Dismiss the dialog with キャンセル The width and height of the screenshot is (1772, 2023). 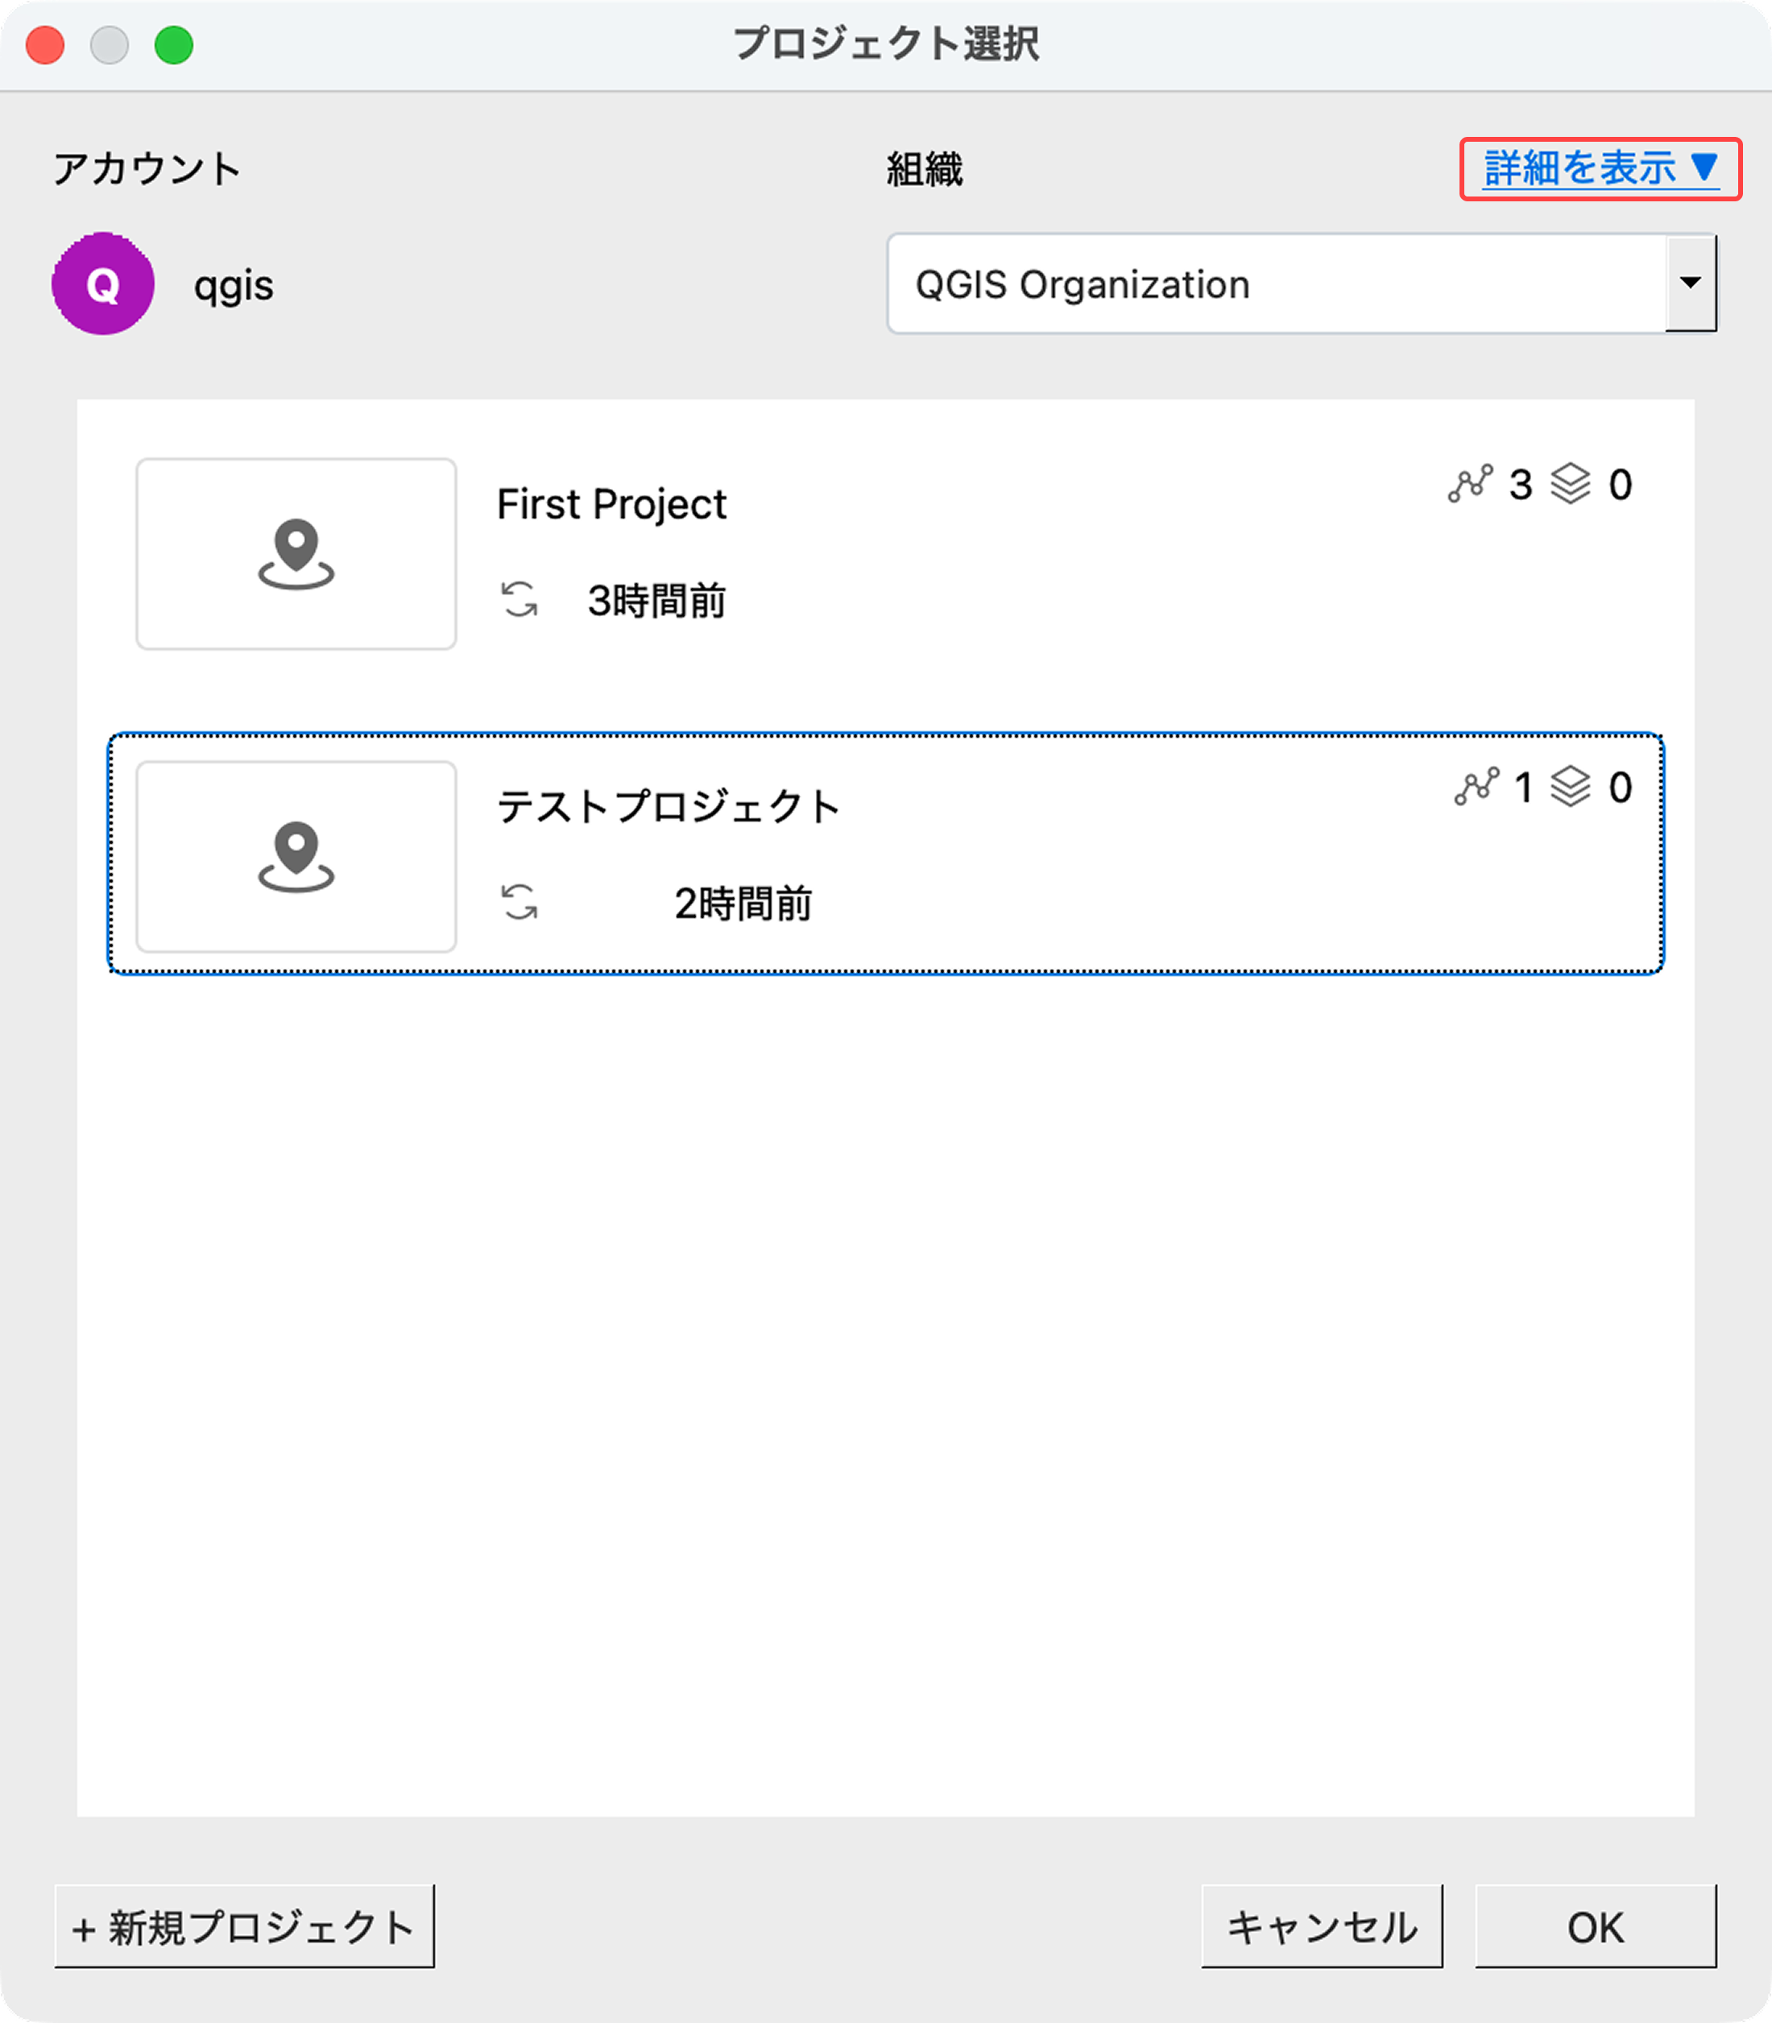pyautogui.click(x=1322, y=1926)
